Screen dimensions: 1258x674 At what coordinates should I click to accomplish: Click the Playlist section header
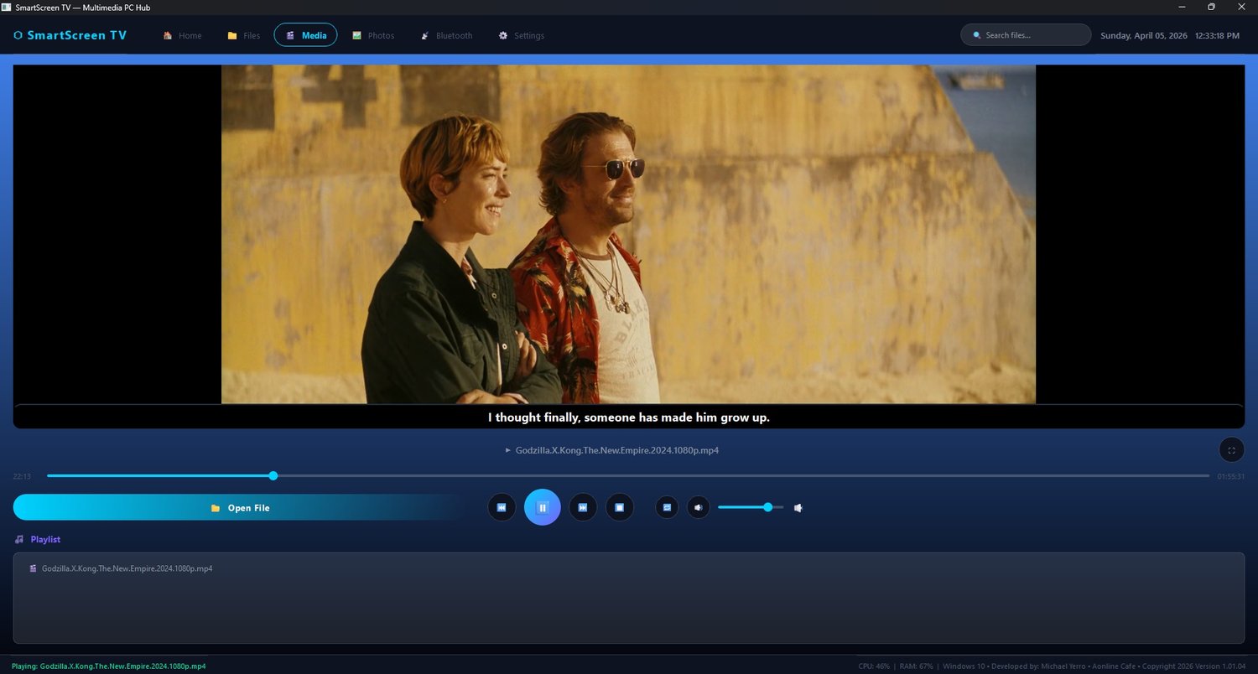[38, 539]
